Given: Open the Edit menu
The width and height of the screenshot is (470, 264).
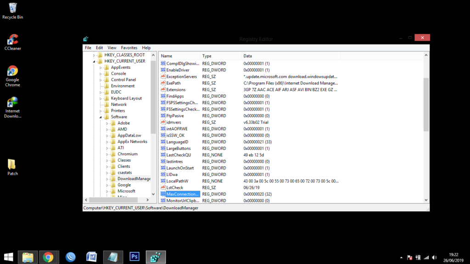Looking at the screenshot, I should pos(99,48).
